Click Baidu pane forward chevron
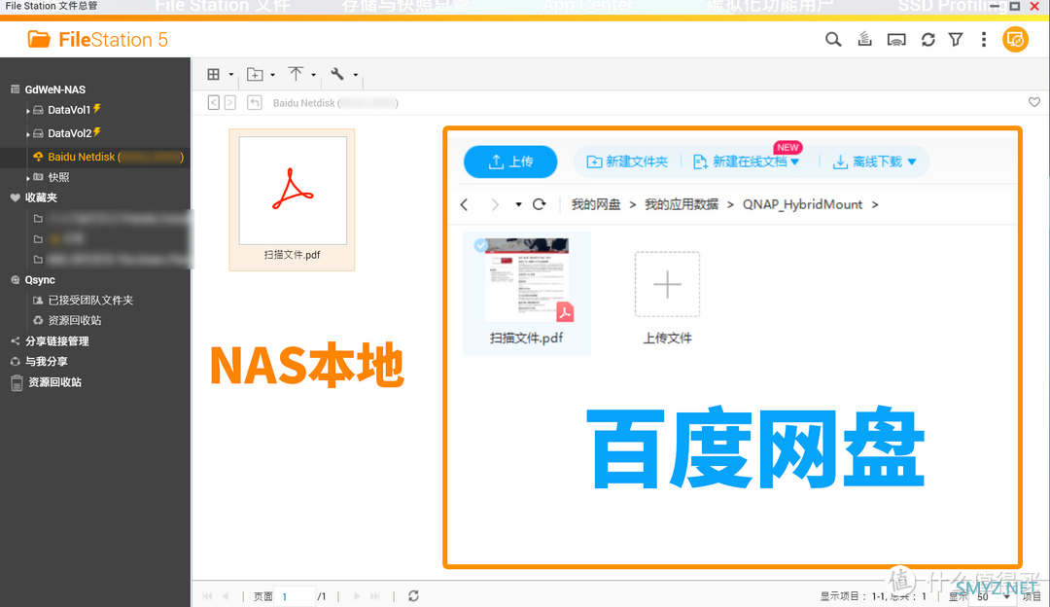 click(495, 204)
